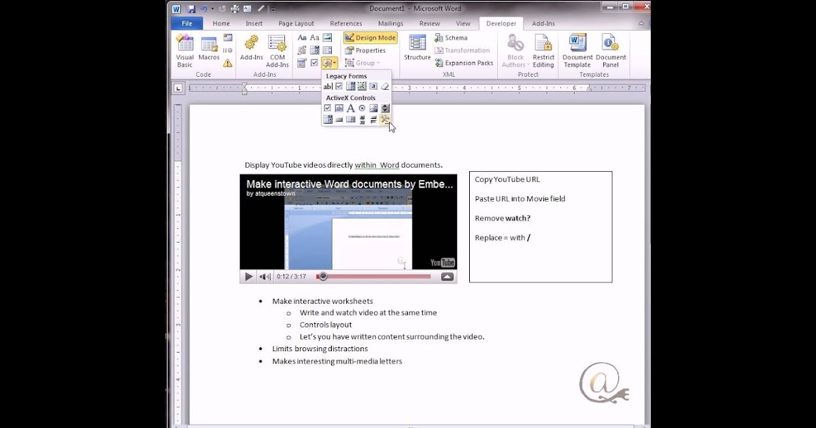Click Restrict Editing
This screenshot has height=428, width=816.
[543, 51]
